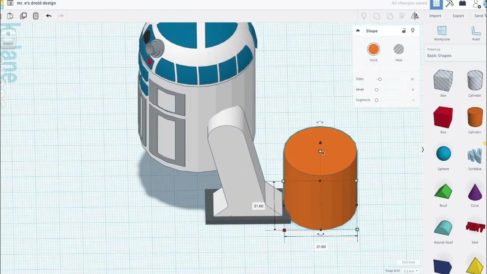Adjust the Bevel slider handle
The height and width of the screenshot is (274, 487).
point(376,89)
